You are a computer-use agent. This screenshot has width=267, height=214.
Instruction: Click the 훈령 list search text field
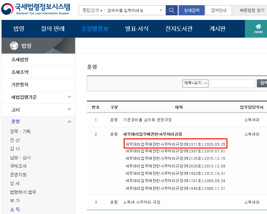[232, 83]
